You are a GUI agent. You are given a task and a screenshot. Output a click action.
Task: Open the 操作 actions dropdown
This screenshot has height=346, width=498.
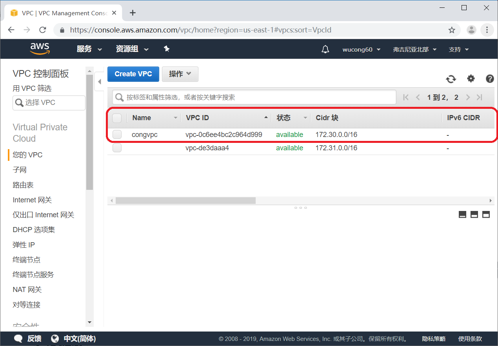click(180, 74)
